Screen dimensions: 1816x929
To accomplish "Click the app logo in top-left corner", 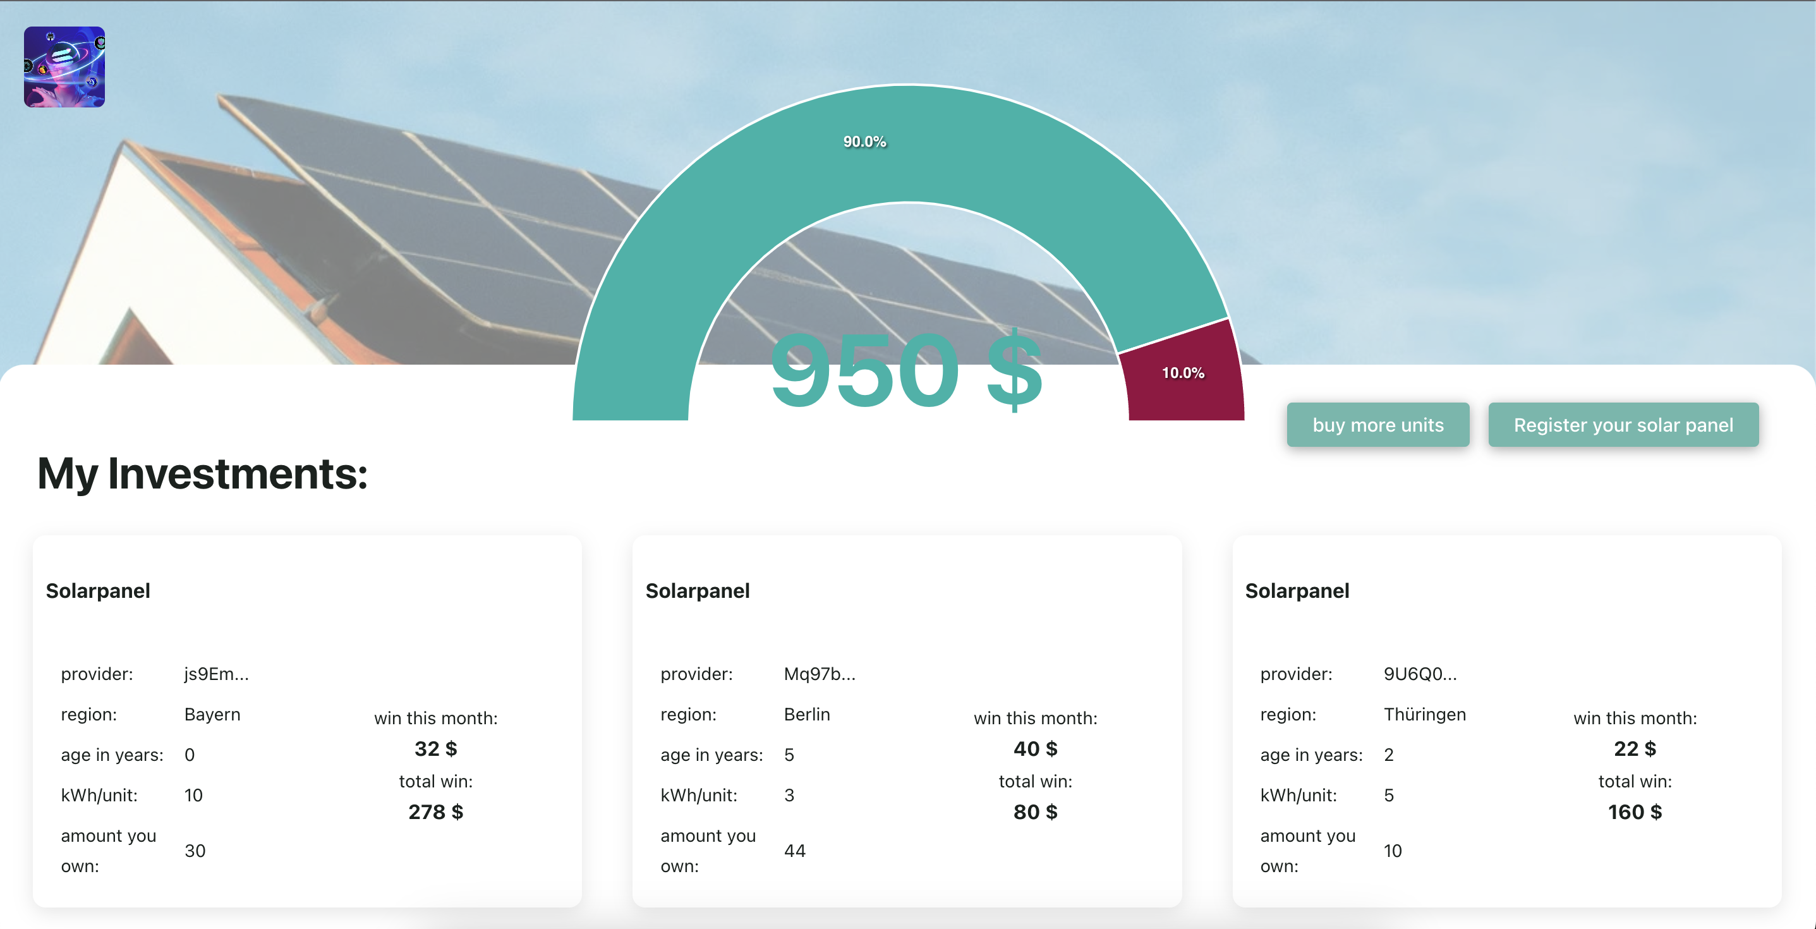I will (64, 67).
